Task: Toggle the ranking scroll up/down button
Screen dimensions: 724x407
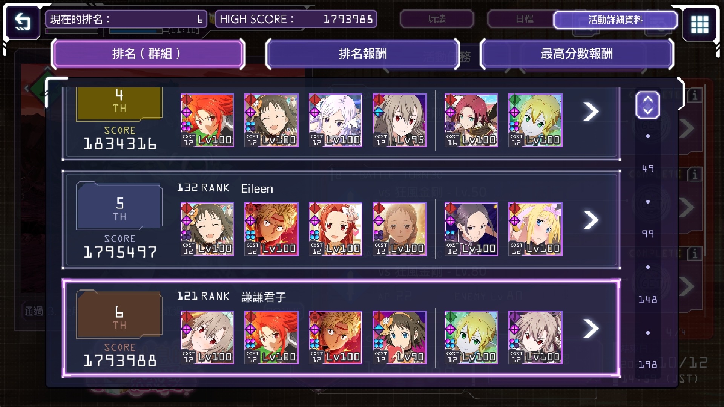Action: click(x=647, y=105)
